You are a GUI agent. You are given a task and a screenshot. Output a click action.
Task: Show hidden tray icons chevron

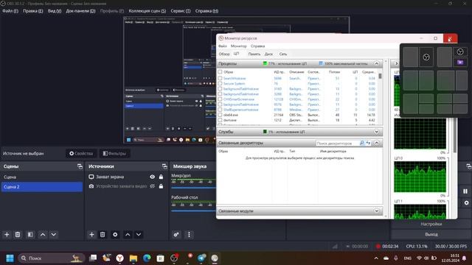point(376,258)
